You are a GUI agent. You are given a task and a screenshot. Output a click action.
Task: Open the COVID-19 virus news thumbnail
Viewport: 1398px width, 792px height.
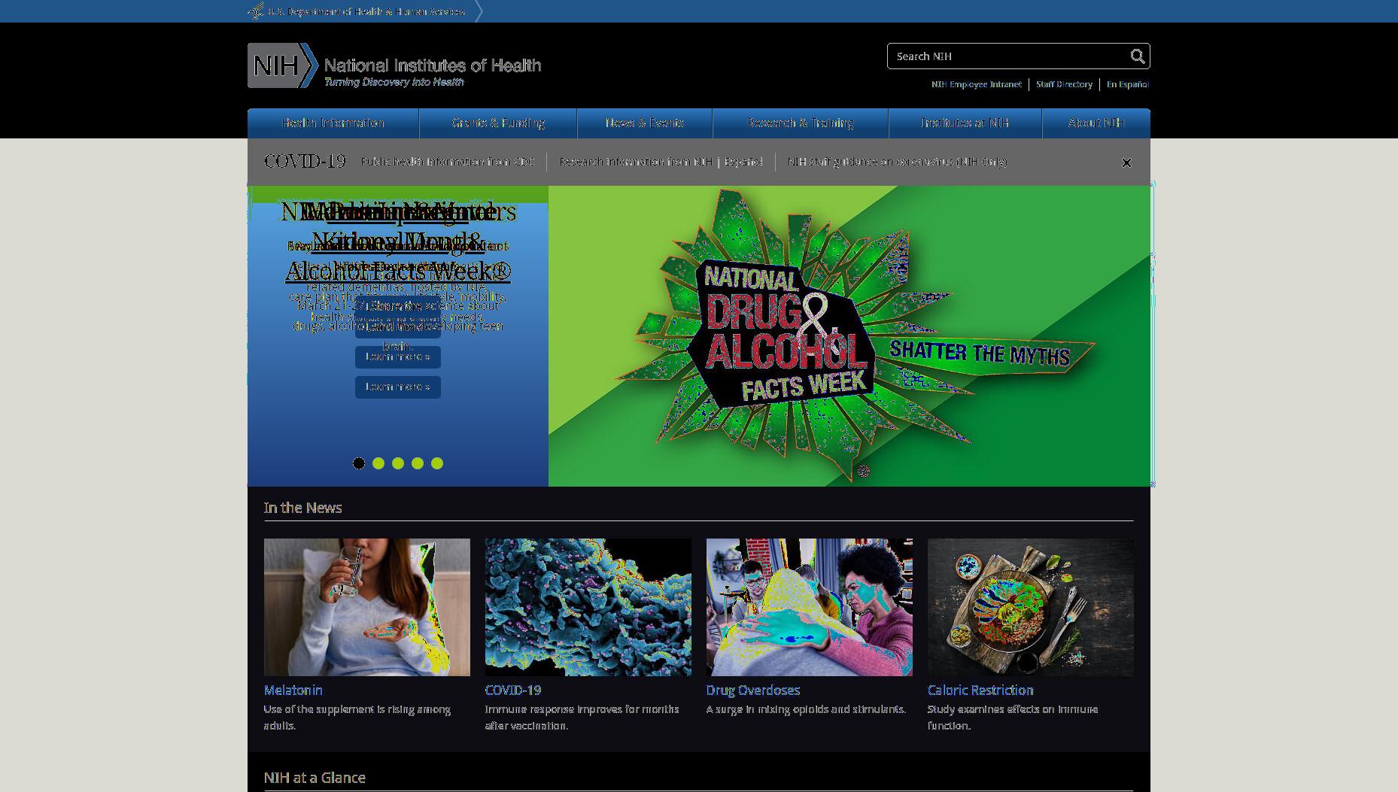[588, 607]
